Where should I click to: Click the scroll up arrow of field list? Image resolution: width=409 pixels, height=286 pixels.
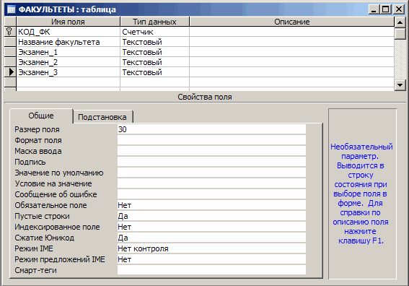pos(400,22)
